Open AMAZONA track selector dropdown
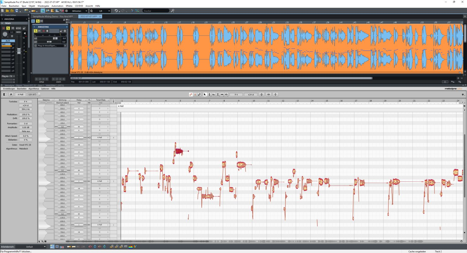This screenshot has width=467, height=253. click(x=26, y=19)
